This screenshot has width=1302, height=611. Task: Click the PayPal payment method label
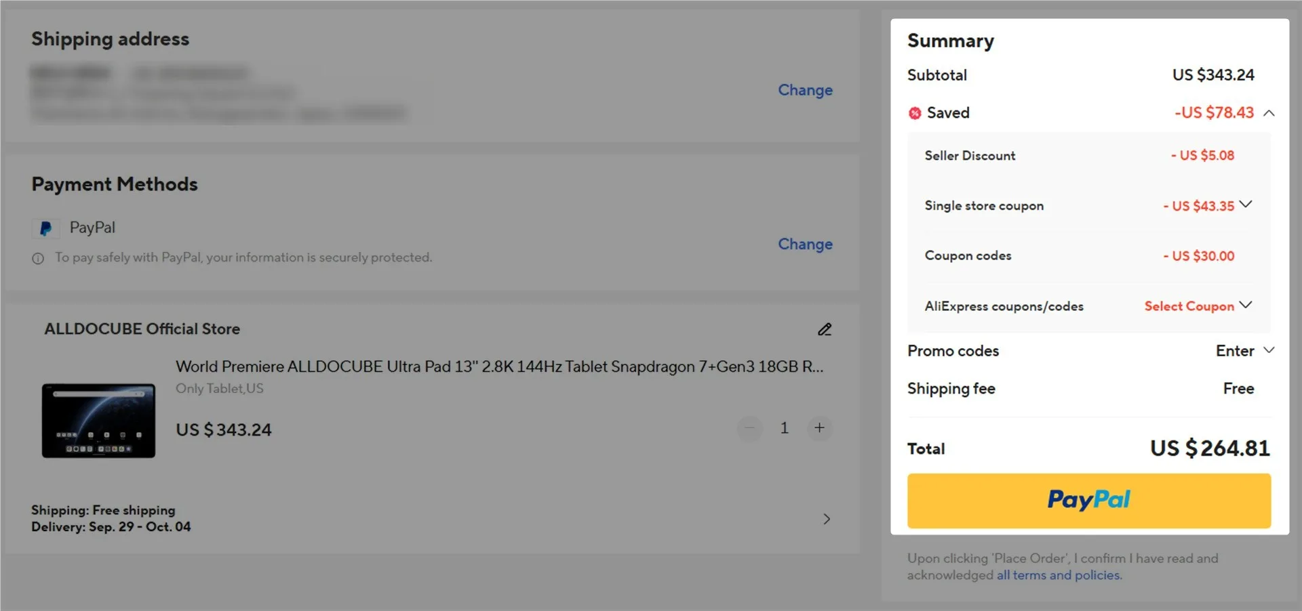coord(92,228)
